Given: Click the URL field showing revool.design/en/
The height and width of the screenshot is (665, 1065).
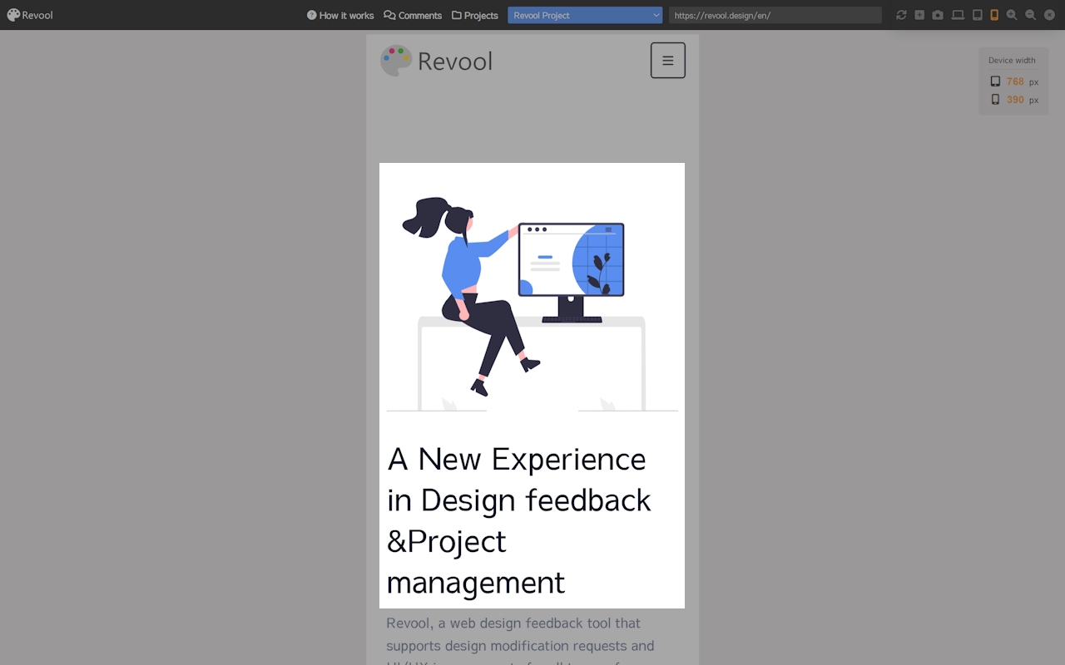Looking at the screenshot, I should coord(775,15).
